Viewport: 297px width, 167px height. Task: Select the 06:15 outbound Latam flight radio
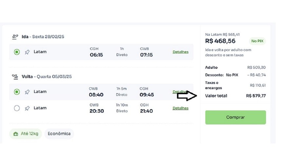click(17, 52)
